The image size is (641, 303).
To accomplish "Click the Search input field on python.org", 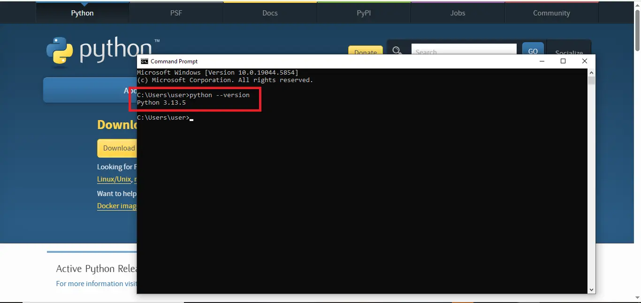I will [x=464, y=50].
